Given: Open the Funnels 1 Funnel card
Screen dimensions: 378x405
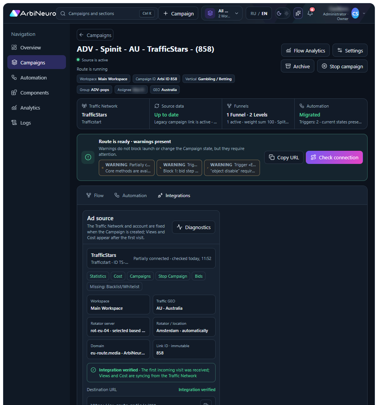Looking at the screenshot, I should pyautogui.click(x=258, y=114).
